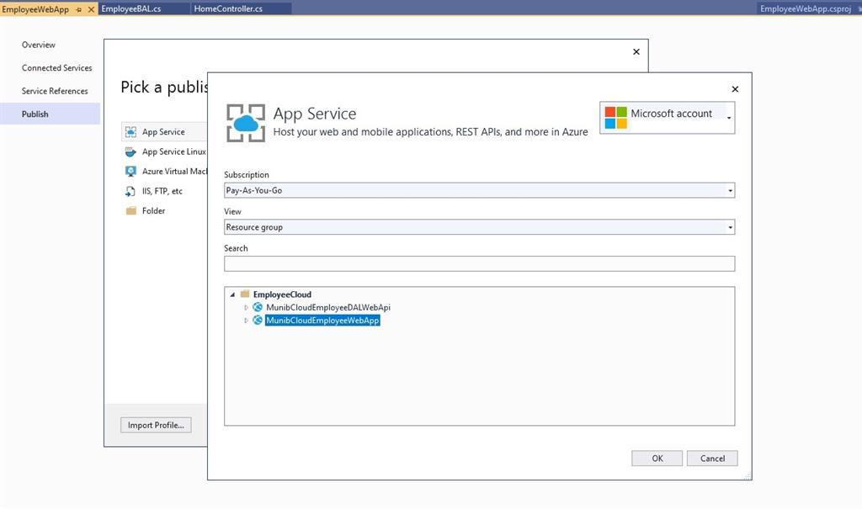This screenshot has width=862, height=509.
Task: Click the App Service cloud header graphic
Action: click(x=245, y=121)
